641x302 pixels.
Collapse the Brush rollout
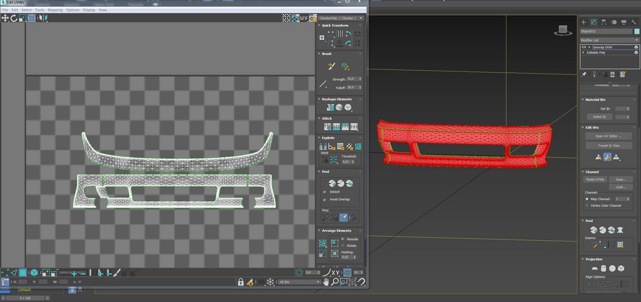(319, 54)
